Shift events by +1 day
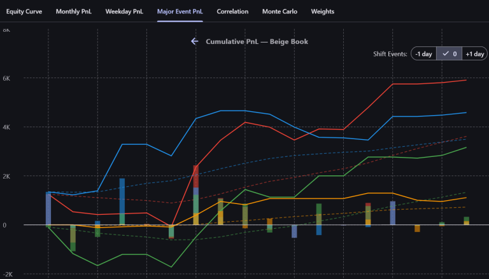 (474, 53)
